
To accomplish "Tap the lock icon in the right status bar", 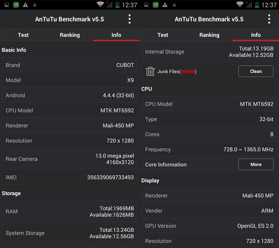I will pyautogui.click(x=174, y=5).
